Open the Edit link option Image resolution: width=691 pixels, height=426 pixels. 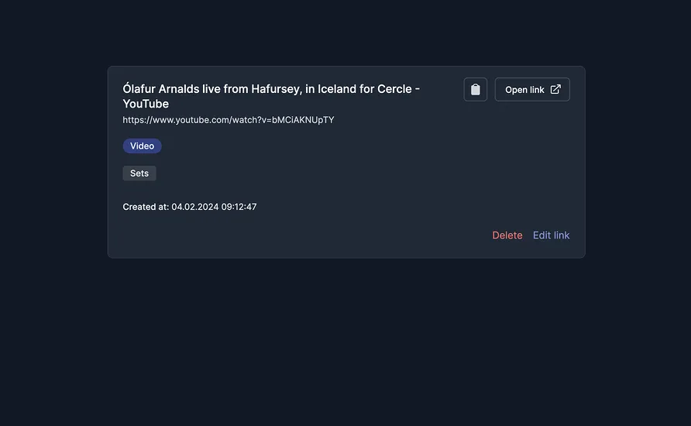[x=551, y=235]
